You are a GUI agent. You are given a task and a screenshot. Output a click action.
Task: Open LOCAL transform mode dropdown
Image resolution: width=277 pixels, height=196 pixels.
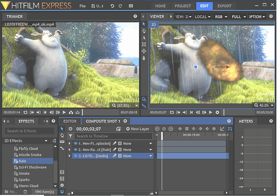(203, 17)
